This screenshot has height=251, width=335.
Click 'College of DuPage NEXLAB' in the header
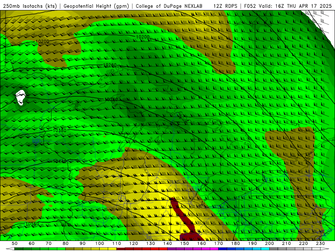[x=169, y=6]
